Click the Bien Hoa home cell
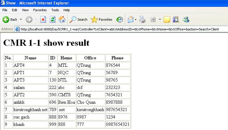The width and height of the screenshot is (228, 130). point(66,102)
